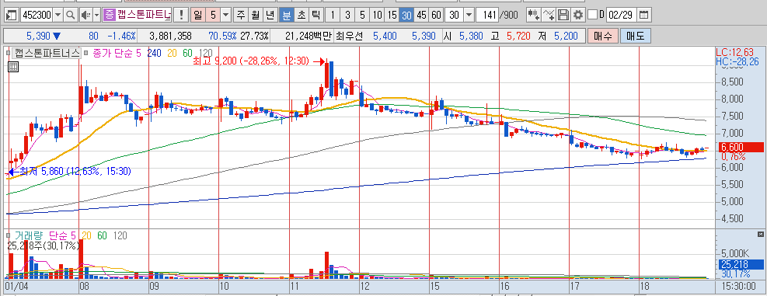The width and height of the screenshot is (767, 296).
Task: Click the 12 date axis label
Action: [x=365, y=286]
